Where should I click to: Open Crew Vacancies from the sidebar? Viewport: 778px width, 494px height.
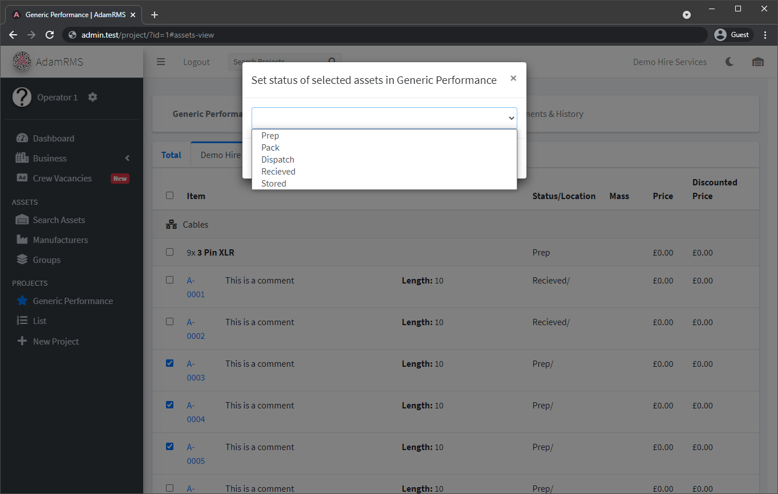(x=62, y=178)
